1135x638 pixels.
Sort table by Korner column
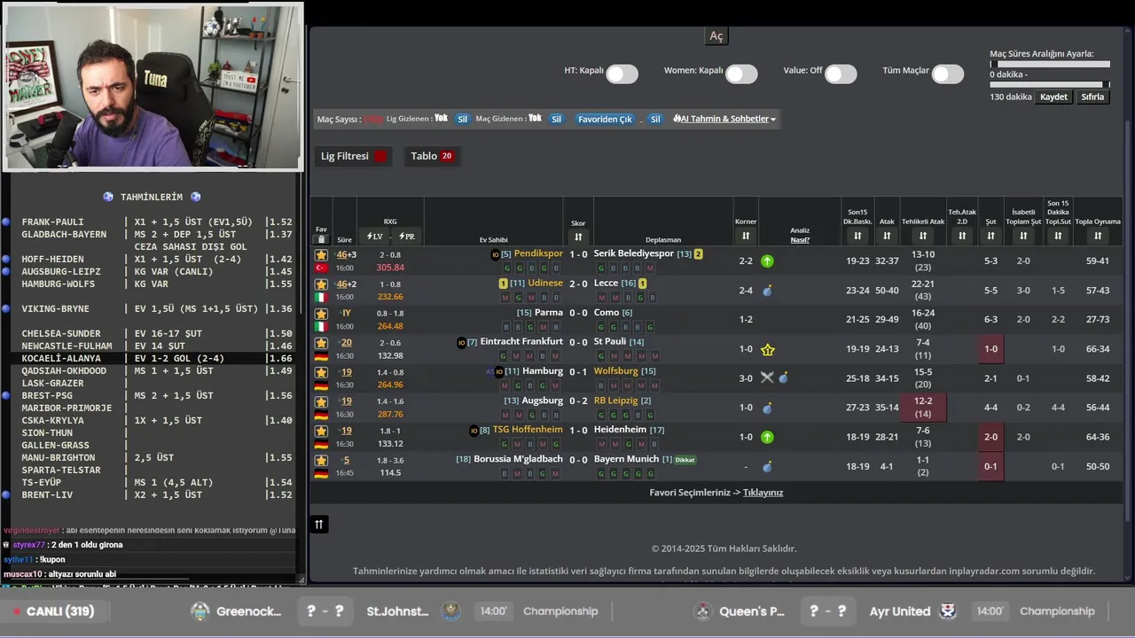(x=746, y=236)
